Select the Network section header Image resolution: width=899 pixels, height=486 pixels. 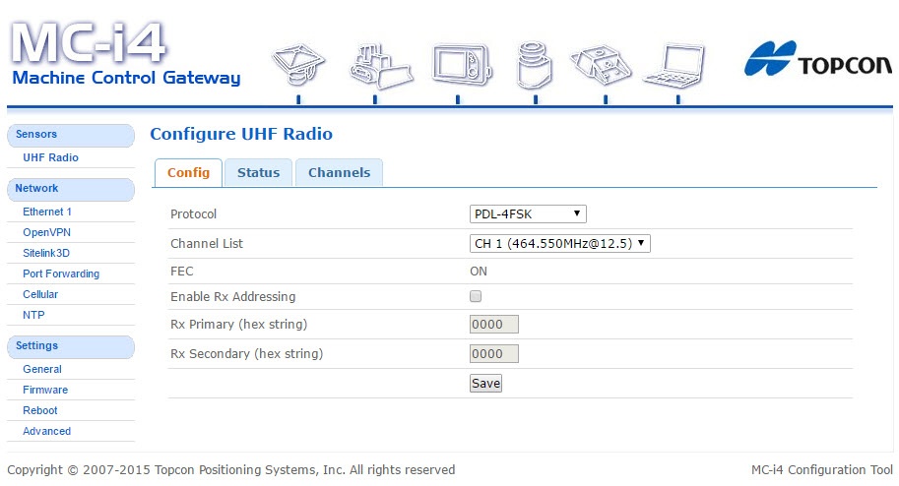[x=71, y=189]
